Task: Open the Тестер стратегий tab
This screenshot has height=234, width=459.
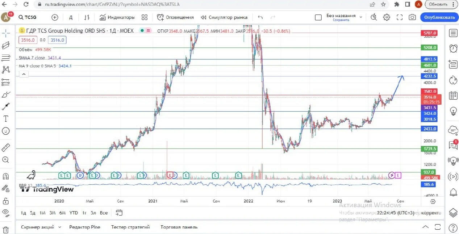Action: (130, 227)
